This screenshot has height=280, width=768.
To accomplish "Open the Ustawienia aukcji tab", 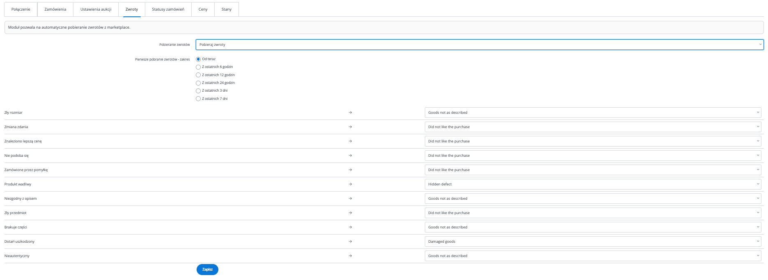I will pyautogui.click(x=96, y=9).
